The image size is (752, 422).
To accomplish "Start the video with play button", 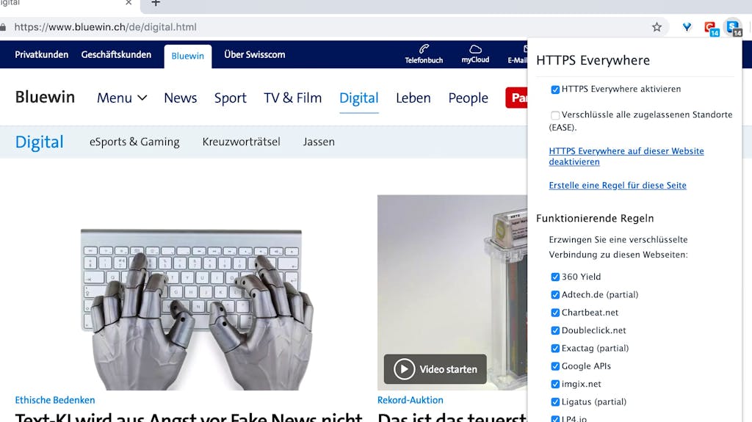I will pos(405,369).
